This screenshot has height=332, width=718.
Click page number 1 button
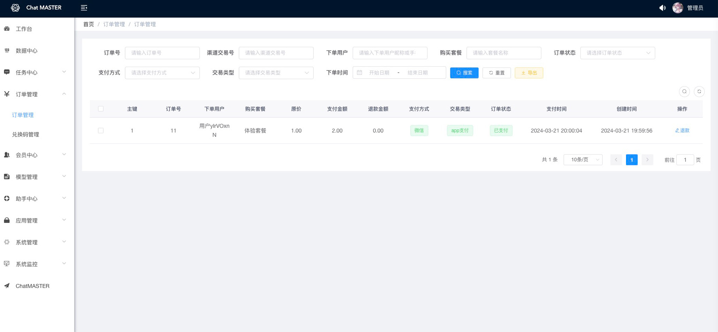pyautogui.click(x=632, y=160)
